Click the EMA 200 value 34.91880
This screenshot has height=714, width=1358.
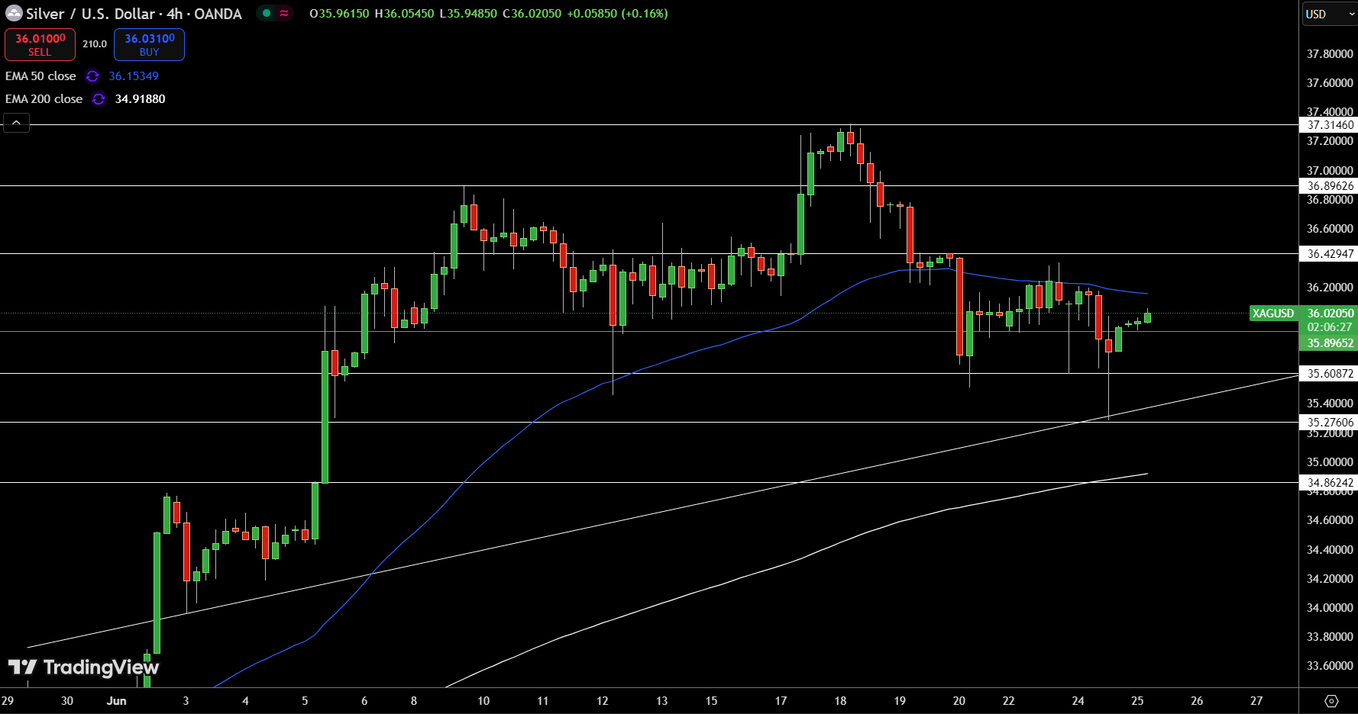(x=140, y=99)
